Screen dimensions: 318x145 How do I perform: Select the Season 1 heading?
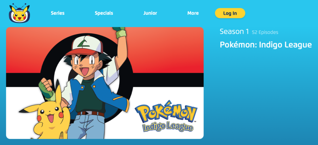pos(234,32)
